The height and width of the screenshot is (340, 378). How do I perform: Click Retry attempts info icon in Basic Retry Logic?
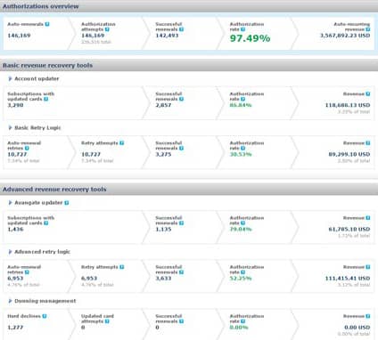point(121,143)
